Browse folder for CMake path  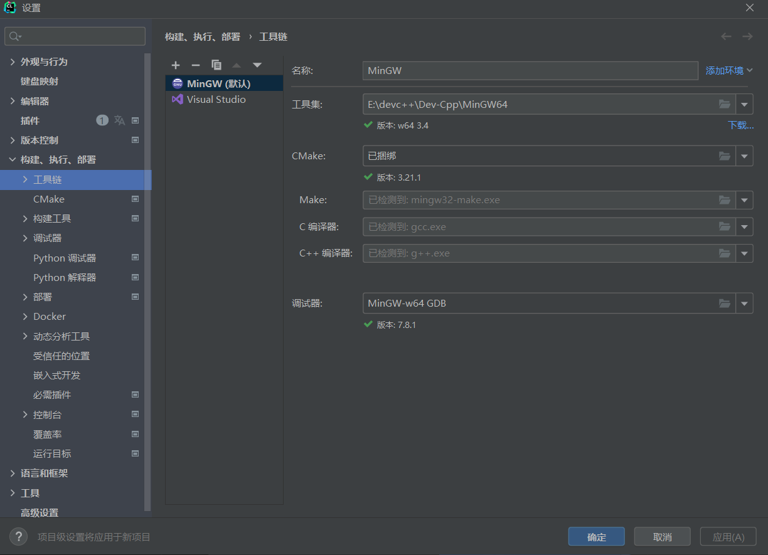click(x=725, y=156)
